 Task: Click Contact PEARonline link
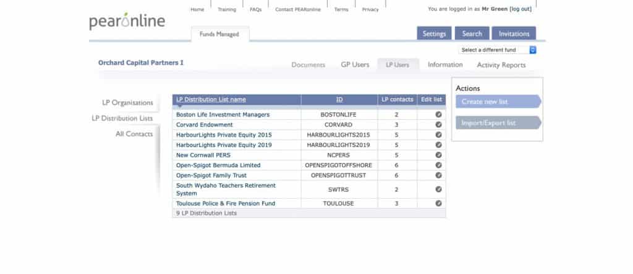(x=298, y=10)
